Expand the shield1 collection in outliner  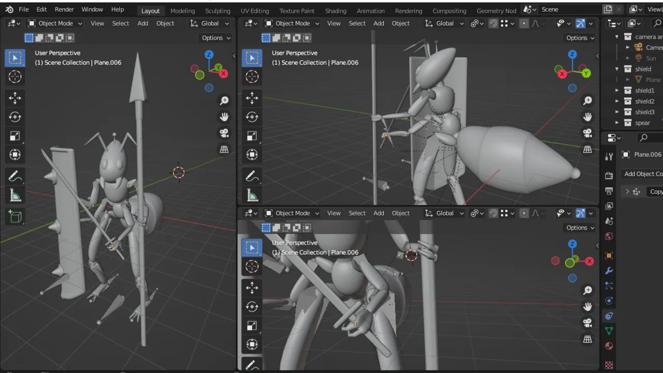point(617,91)
